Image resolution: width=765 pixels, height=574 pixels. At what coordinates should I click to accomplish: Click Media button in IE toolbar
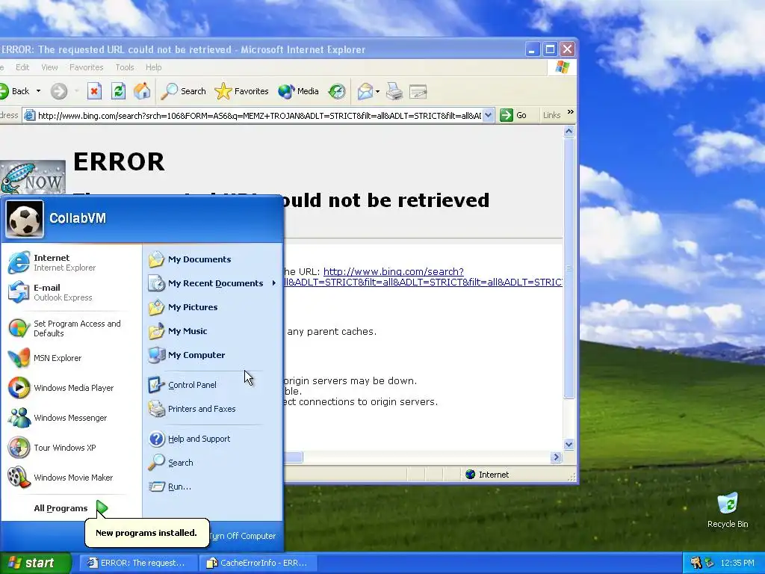click(x=298, y=91)
